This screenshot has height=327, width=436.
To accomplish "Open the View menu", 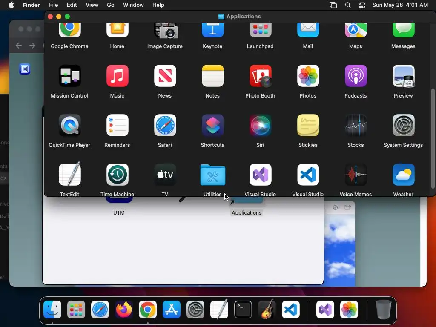I will (x=92, y=5).
